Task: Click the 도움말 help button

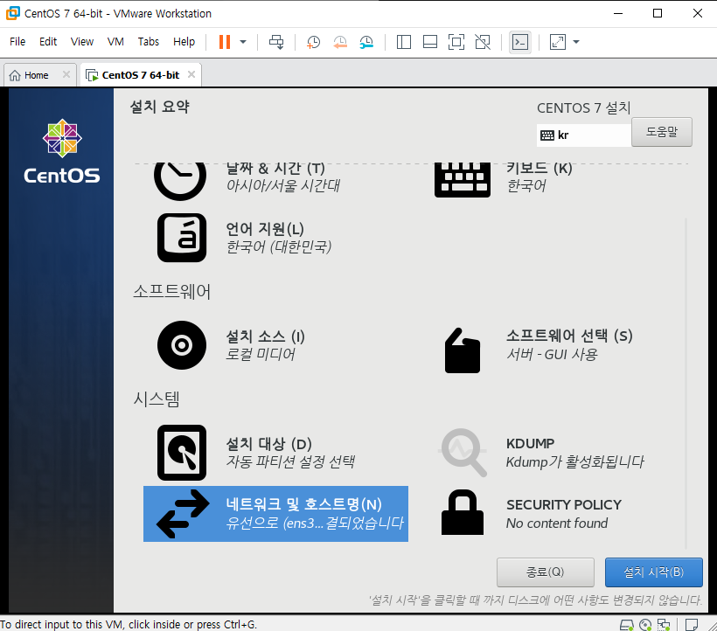Action: pos(662,132)
